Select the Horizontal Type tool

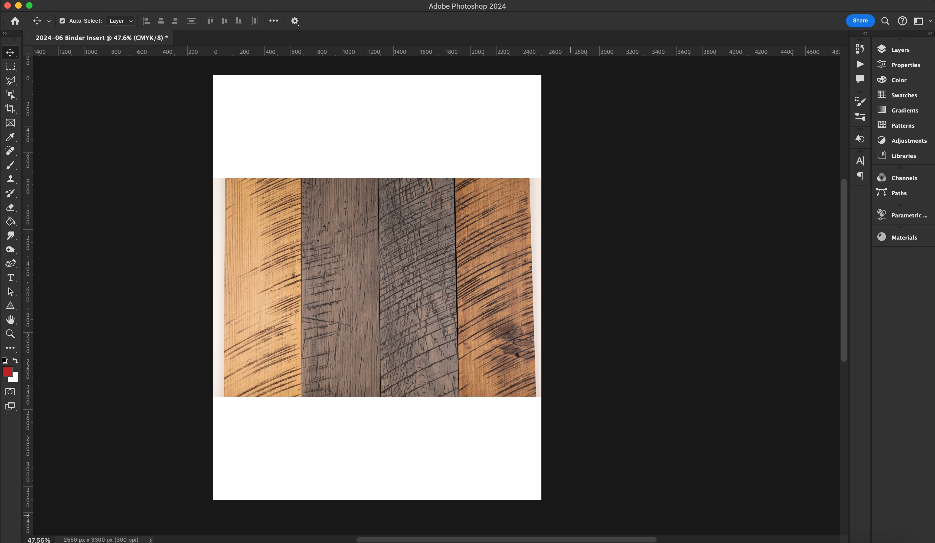(x=10, y=278)
